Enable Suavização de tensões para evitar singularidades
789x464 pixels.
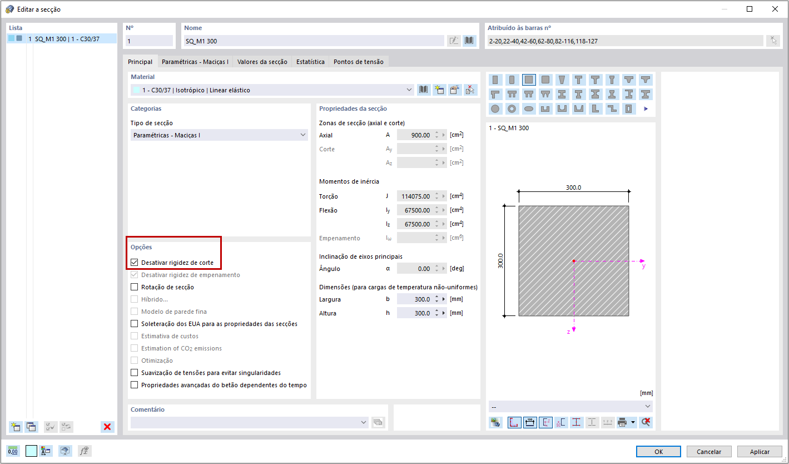click(134, 373)
